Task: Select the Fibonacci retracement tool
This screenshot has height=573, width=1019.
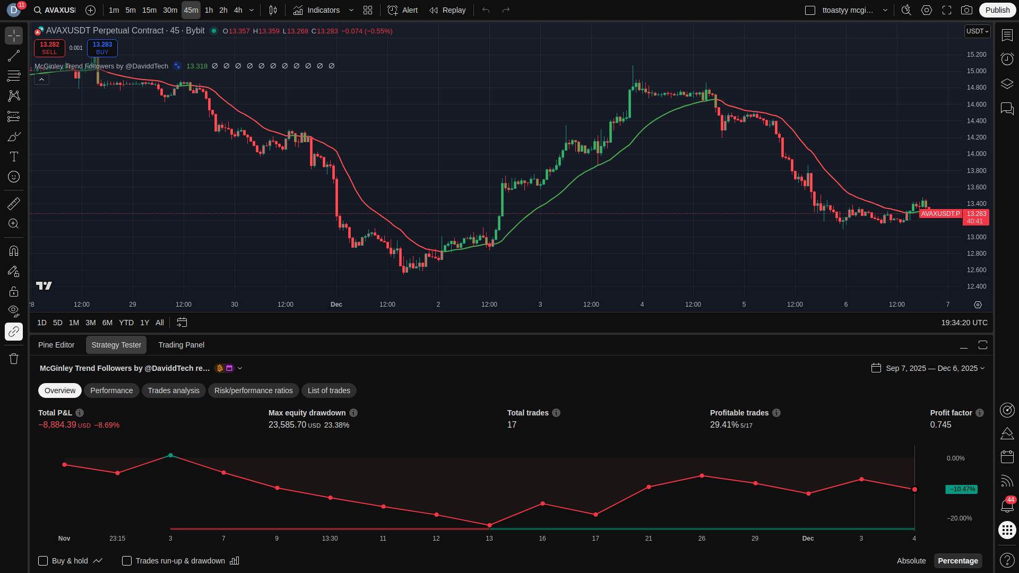Action: 14,76
